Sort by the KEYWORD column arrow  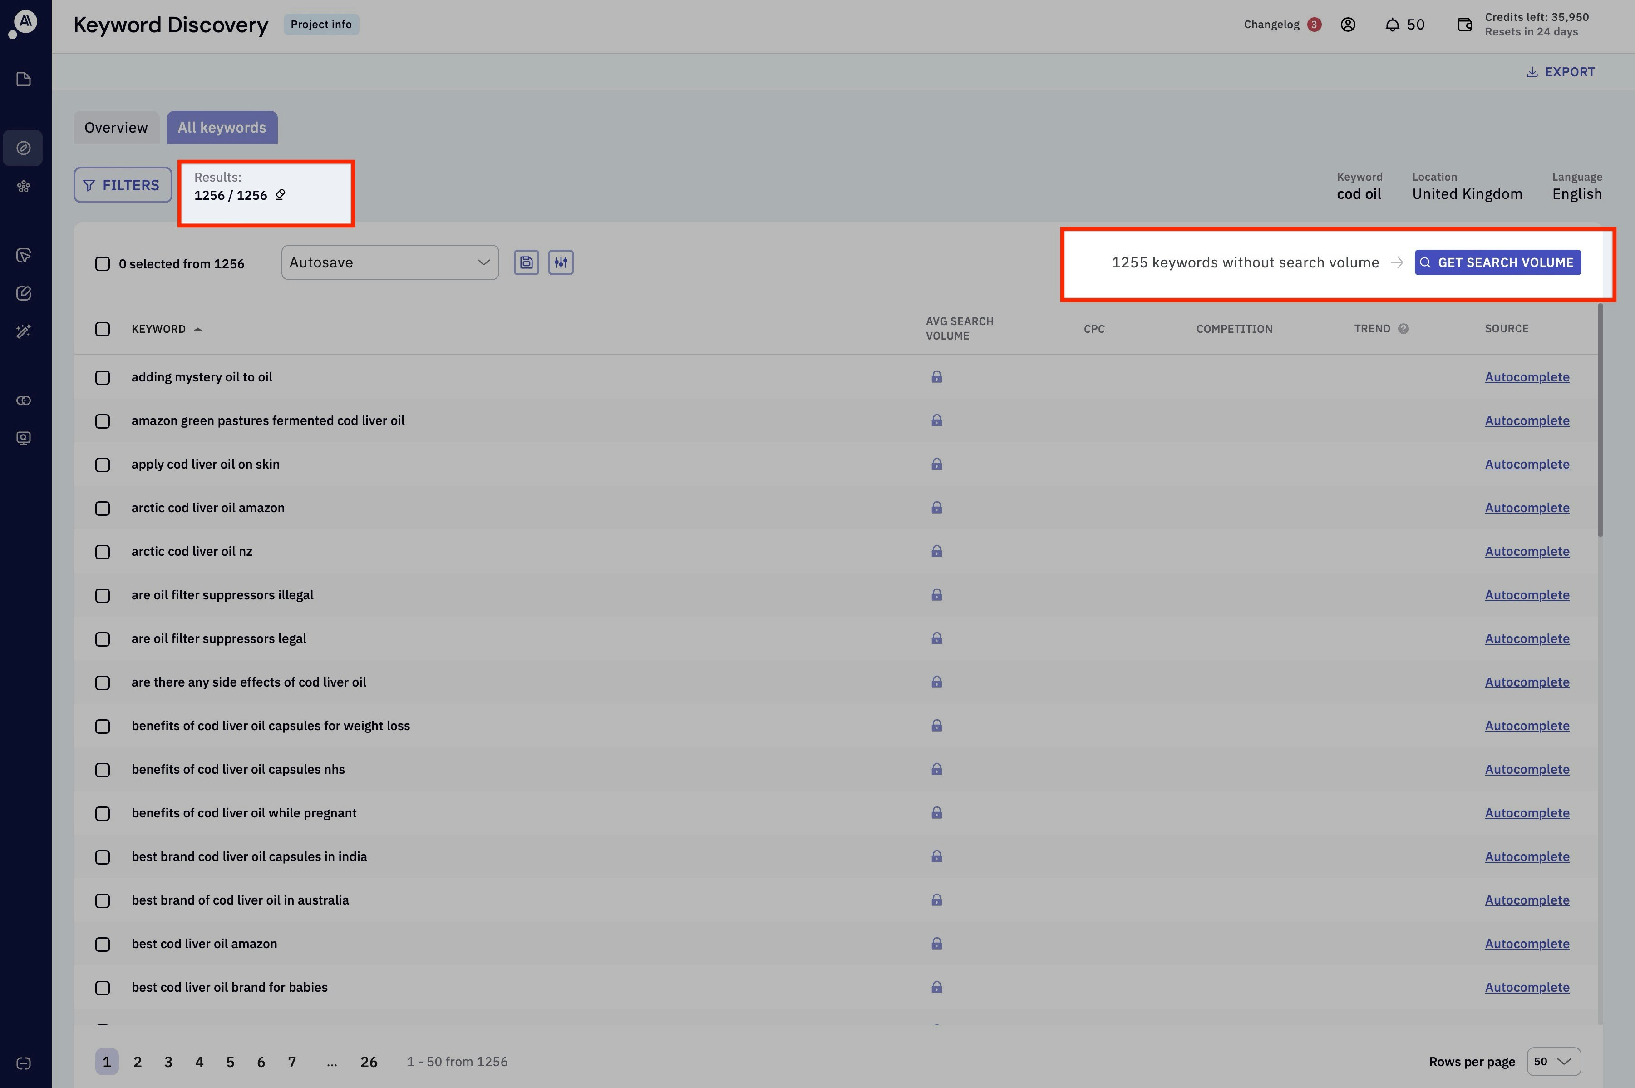198,329
